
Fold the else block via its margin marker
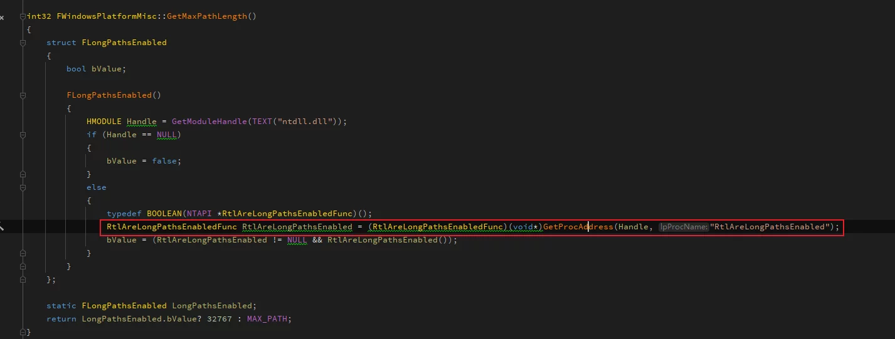23,187
